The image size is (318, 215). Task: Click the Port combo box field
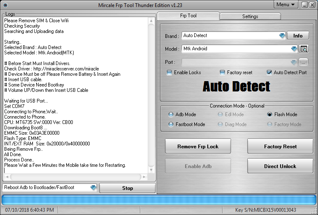(239, 62)
